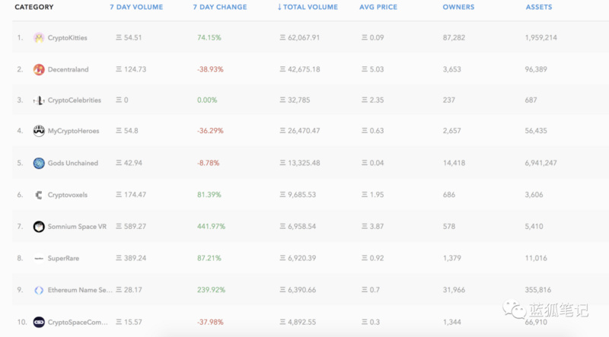The image size is (609, 337).
Task: Click the CryptoCelebrities icon
Action: (x=39, y=100)
